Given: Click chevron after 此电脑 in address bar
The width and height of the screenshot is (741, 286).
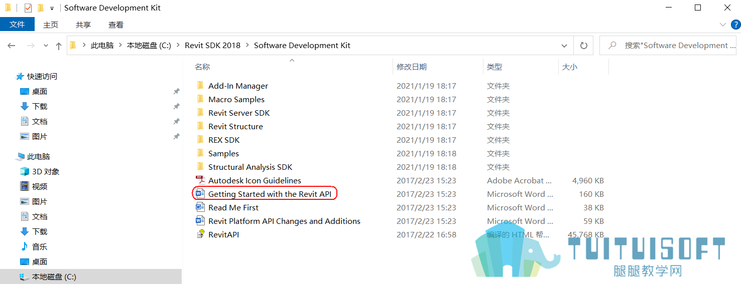Looking at the screenshot, I should pos(120,46).
